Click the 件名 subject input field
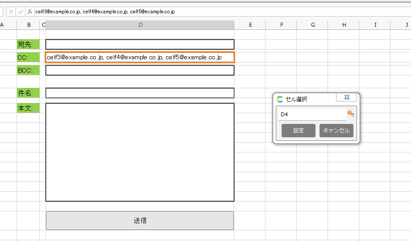 tap(140, 93)
